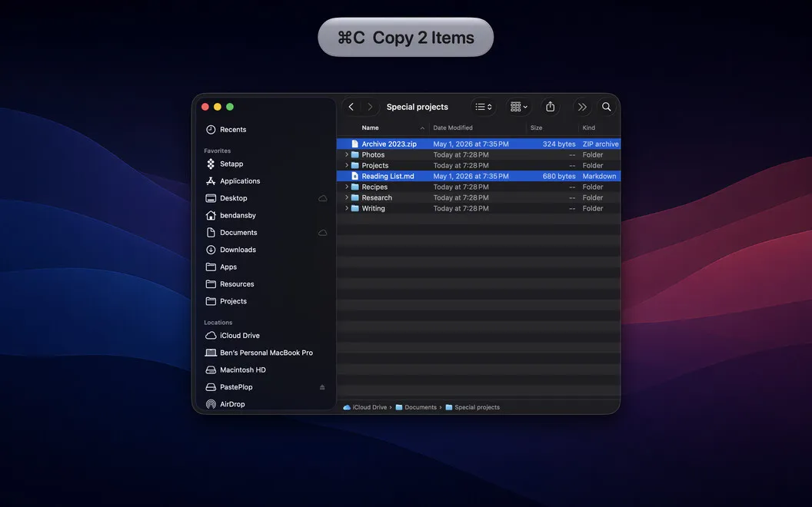Select iCloud Drive location
The height and width of the screenshot is (507, 812).
(x=239, y=335)
